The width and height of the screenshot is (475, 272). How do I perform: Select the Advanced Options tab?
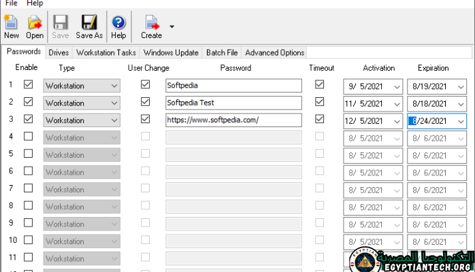tap(274, 52)
